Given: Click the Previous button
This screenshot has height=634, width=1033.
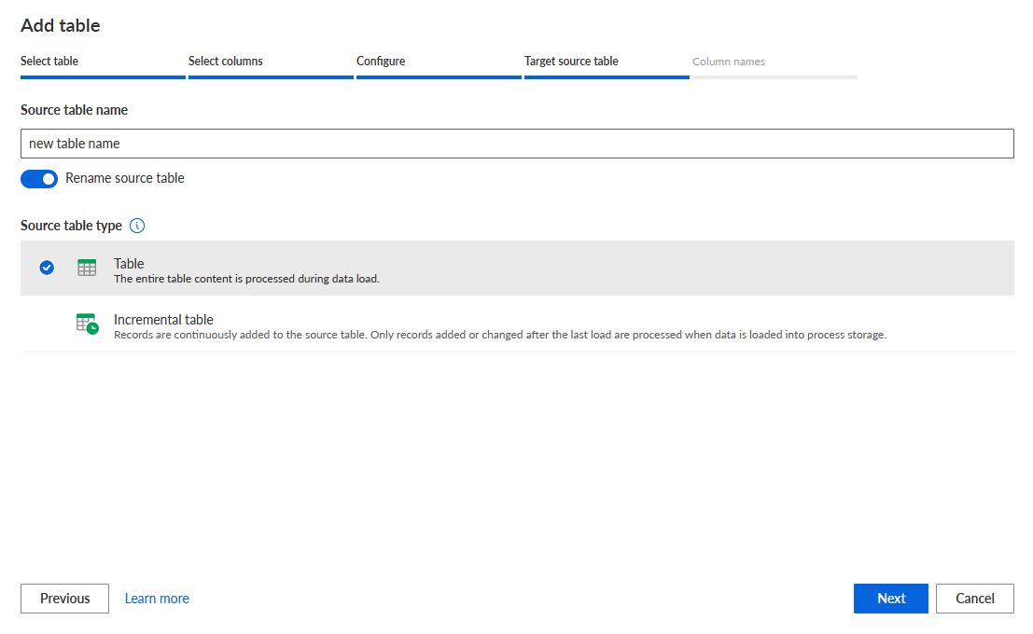Looking at the screenshot, I should point(64,599).
